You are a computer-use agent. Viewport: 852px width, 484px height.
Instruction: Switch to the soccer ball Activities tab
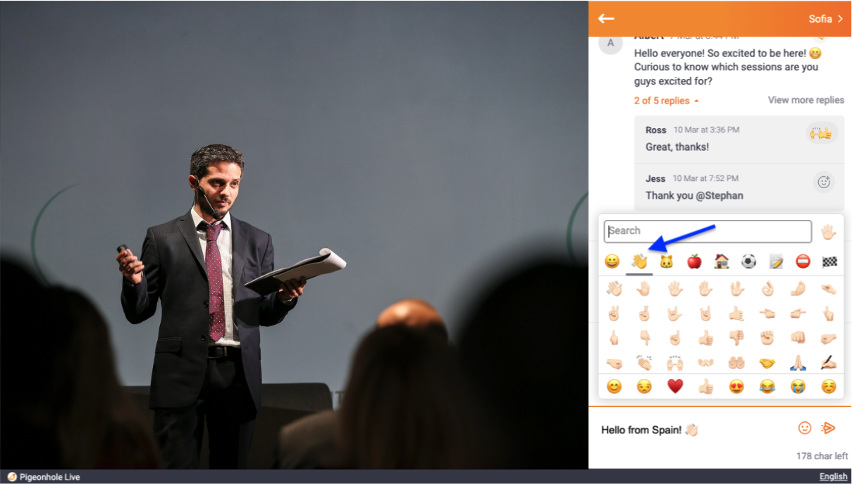coord(748,262)
